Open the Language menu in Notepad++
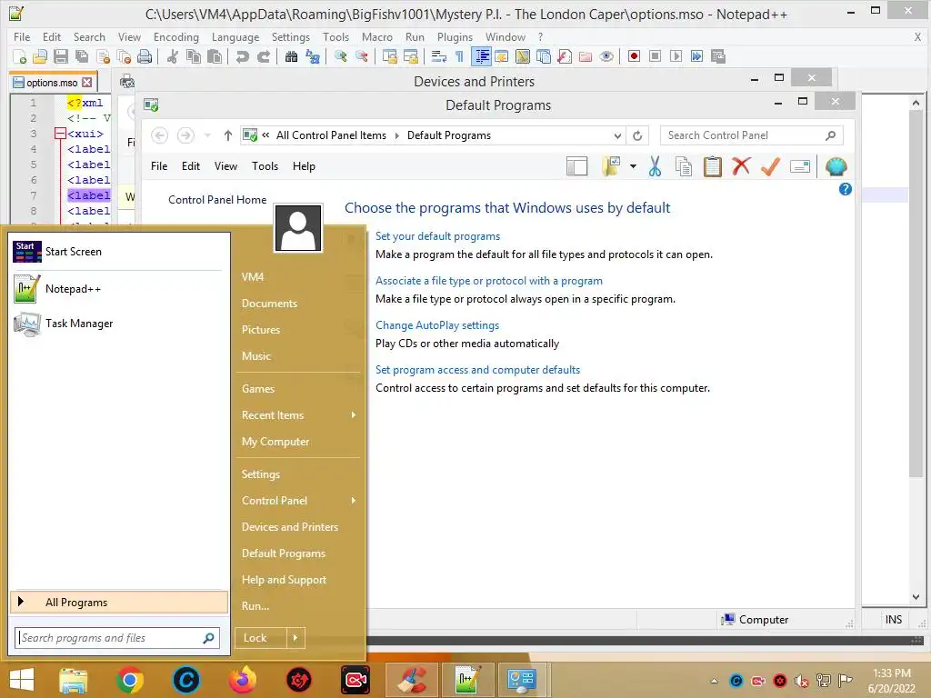 [x=235, y=36]
